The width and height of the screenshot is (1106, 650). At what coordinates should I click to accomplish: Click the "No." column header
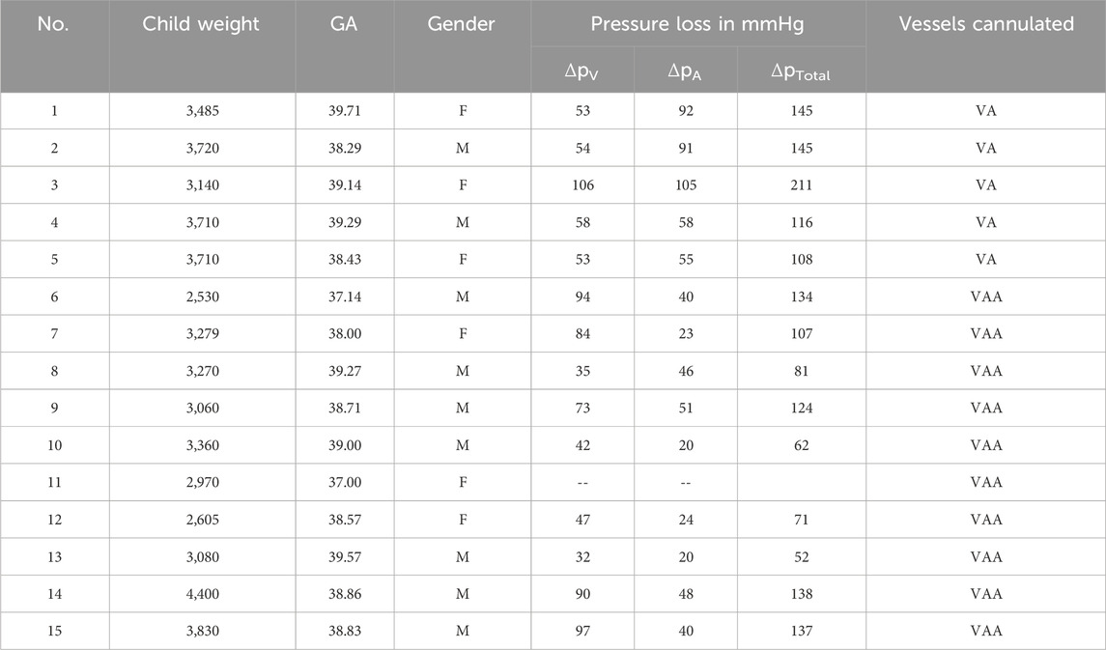54,24
